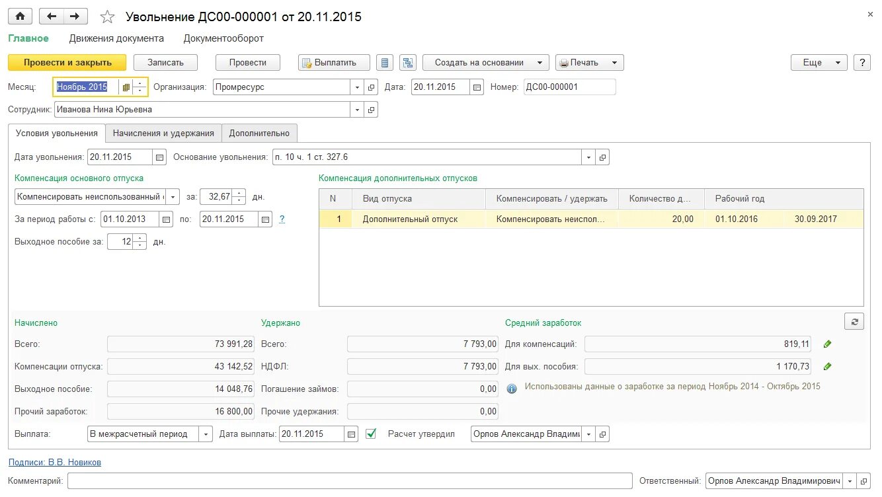This screenshot has height=497, width=882.
Task: Open the Компенсировать неиспользованный dropdown
Action: coord(173,197)
